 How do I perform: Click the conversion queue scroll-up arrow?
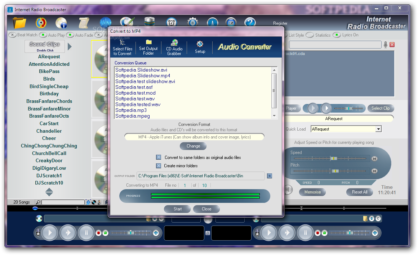(x=274, y=70)
